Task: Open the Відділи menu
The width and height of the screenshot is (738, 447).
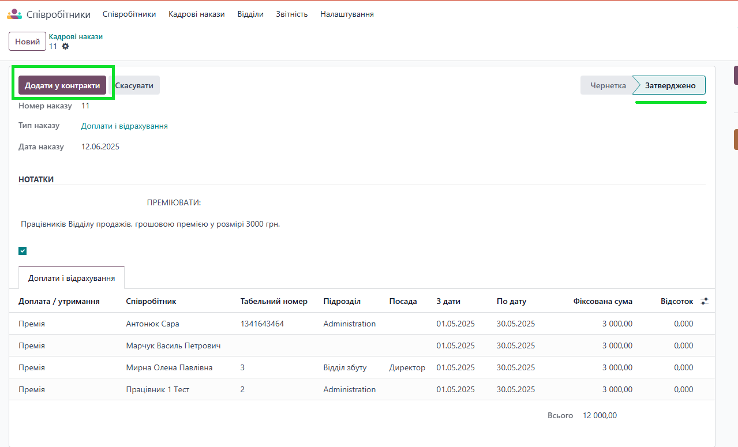Action: [250, 14]
